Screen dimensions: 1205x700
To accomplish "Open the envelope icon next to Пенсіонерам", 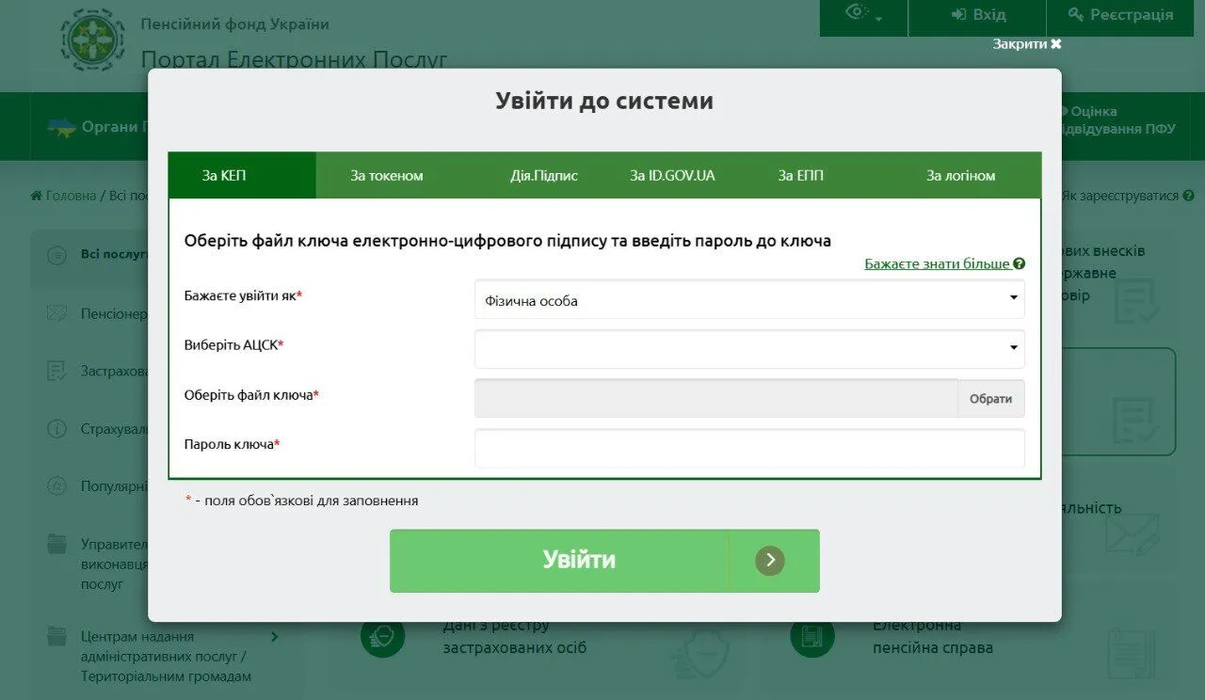I will (55, 313).
